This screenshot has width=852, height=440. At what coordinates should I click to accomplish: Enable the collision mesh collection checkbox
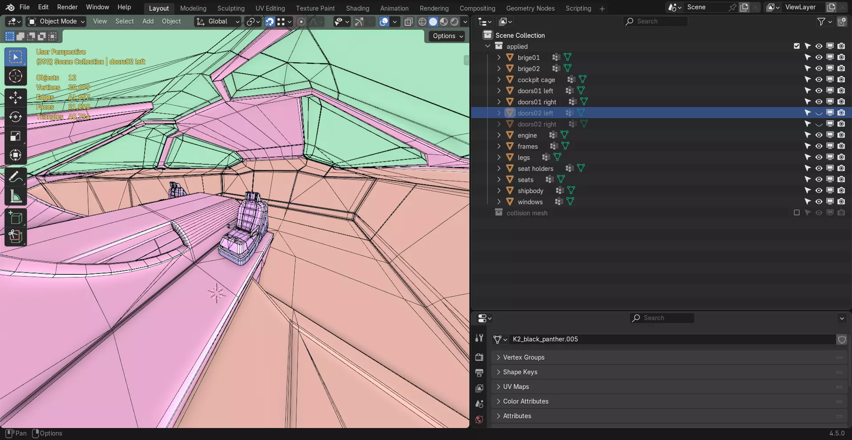tap(797, 213)
